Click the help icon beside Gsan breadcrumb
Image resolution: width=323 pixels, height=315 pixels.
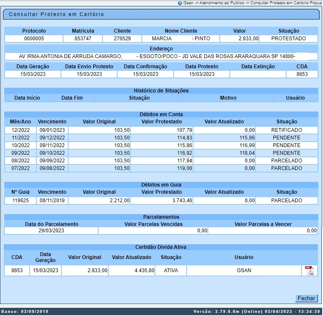180,3
